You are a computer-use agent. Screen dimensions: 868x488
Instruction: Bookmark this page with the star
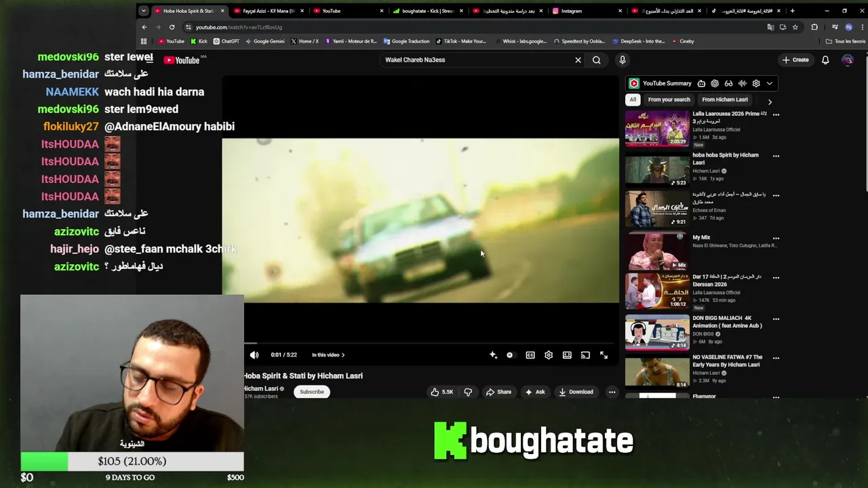pos(795,27)
